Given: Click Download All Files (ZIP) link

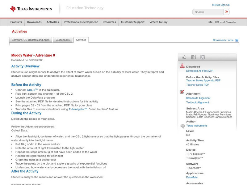Looking at the screenshot, I should click(x=200, y=71).
